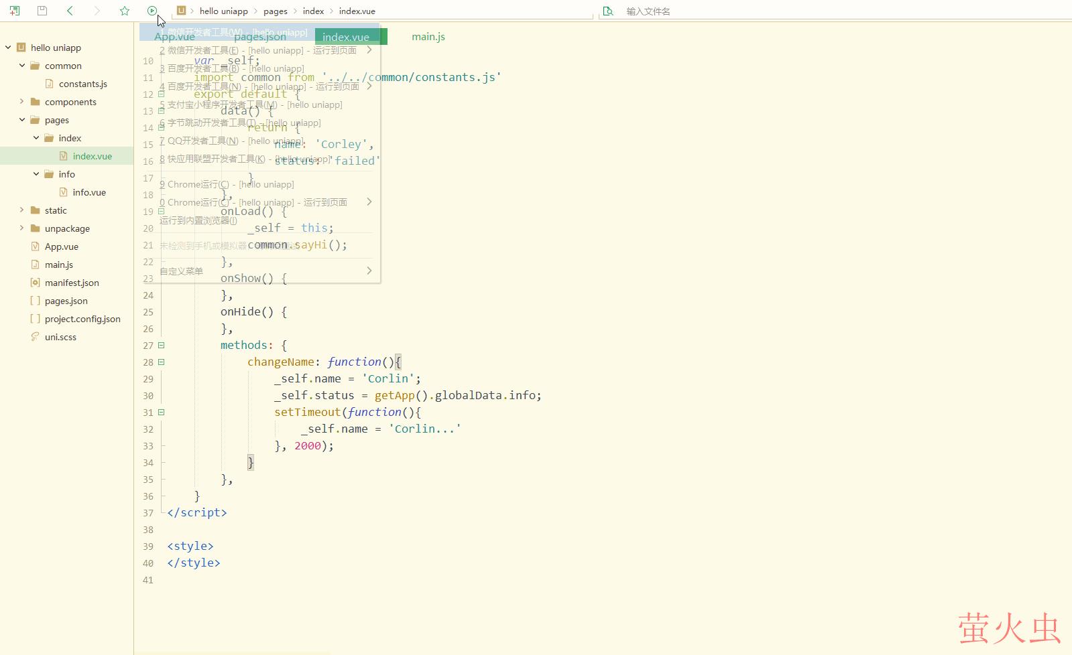Viewport: 1072px width, 655px height.
Task: Choose QQ开发者工具(N) menu entry
Action: click(259, 141)
